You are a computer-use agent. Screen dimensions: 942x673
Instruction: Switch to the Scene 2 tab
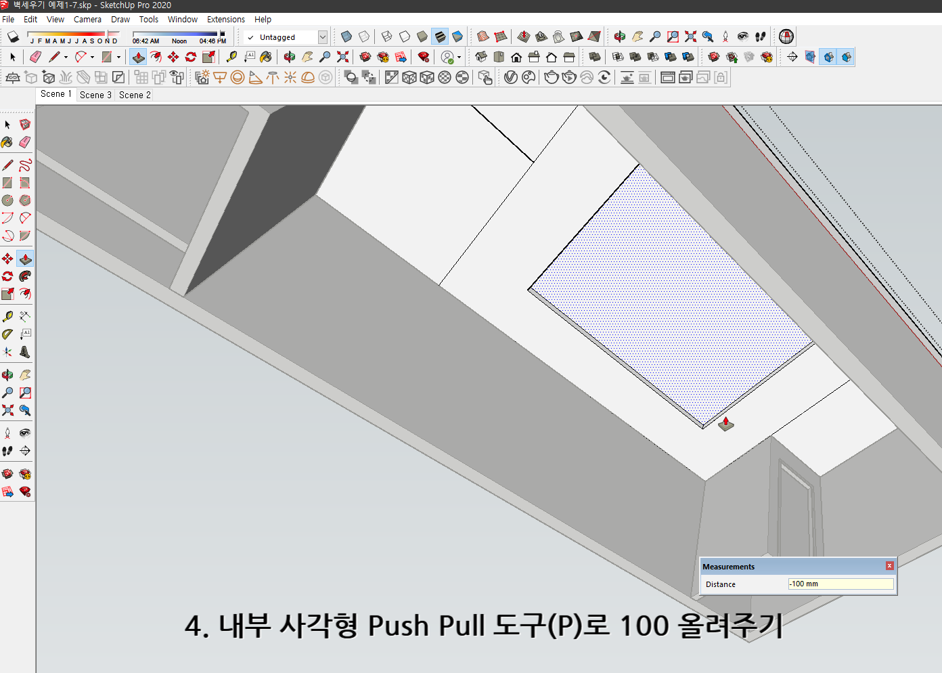coord(135,95)
